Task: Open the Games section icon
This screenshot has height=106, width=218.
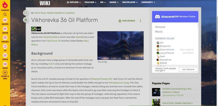Action: tap(5, 20)
